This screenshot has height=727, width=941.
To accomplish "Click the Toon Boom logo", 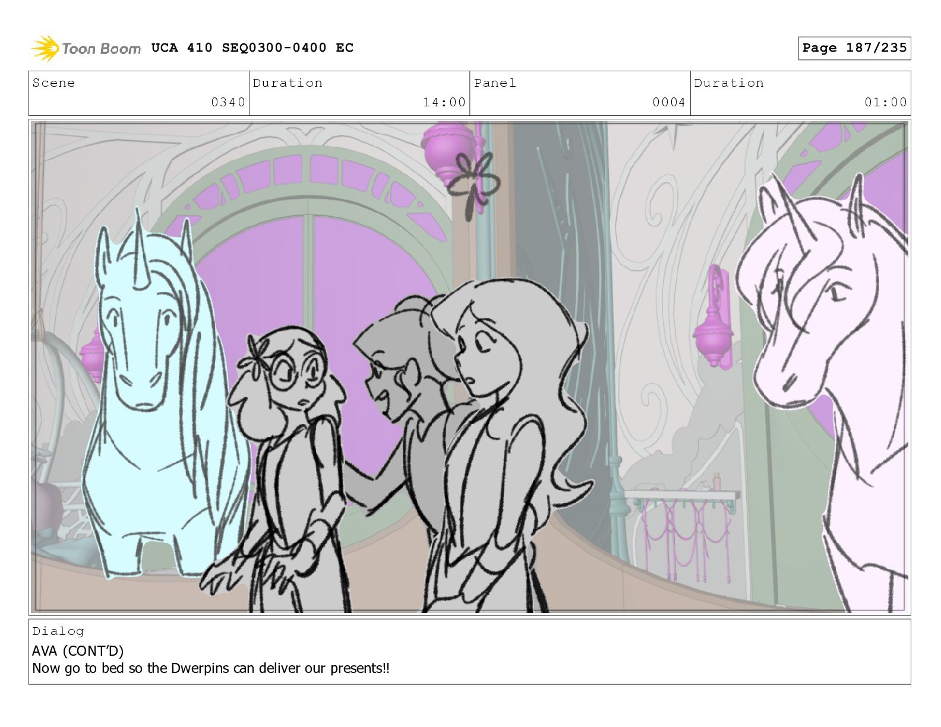I will point(86,48).
